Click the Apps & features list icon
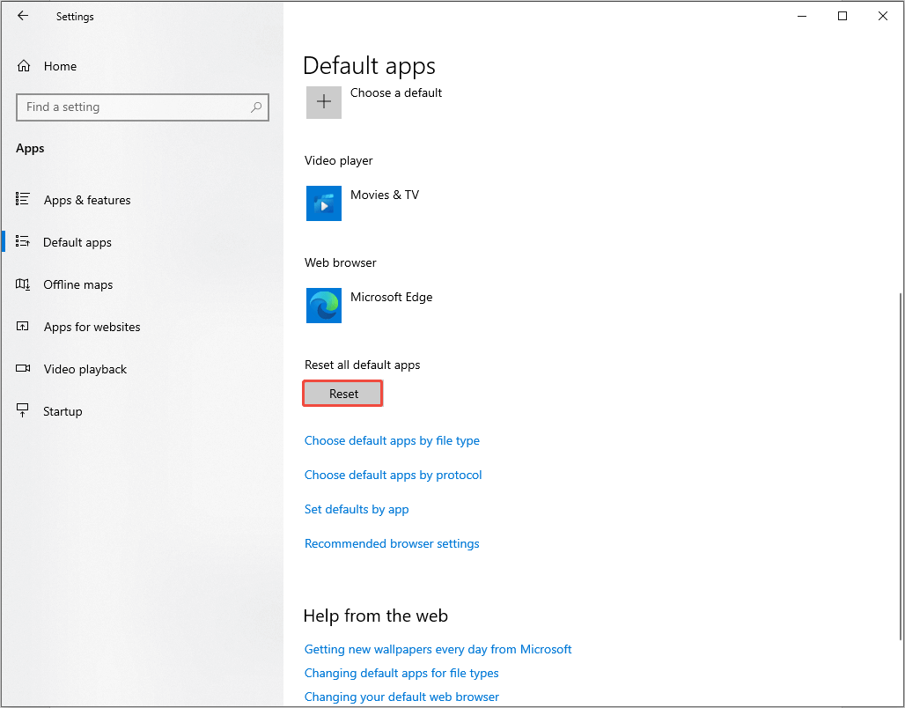Image resolution: width=905 pixels, height=708 pixels. point(24,200)
